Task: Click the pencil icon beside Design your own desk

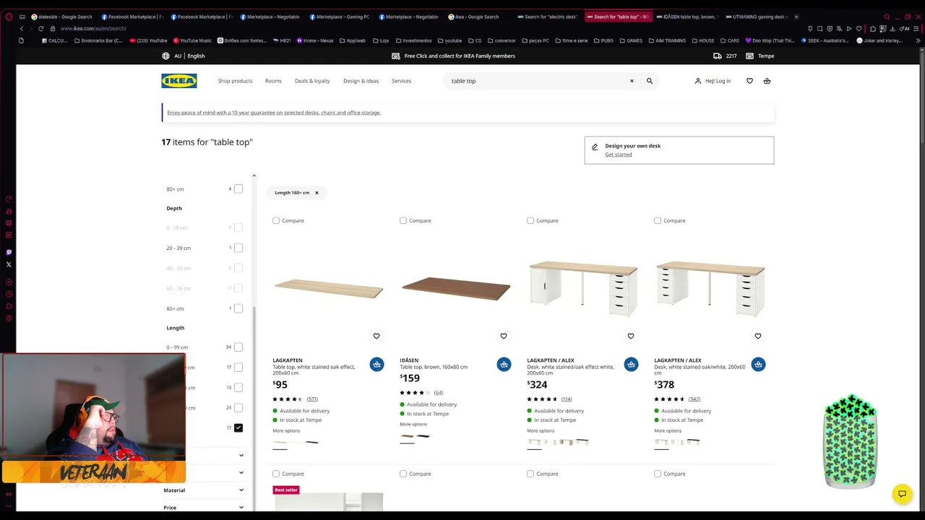Action: point(595,147)
